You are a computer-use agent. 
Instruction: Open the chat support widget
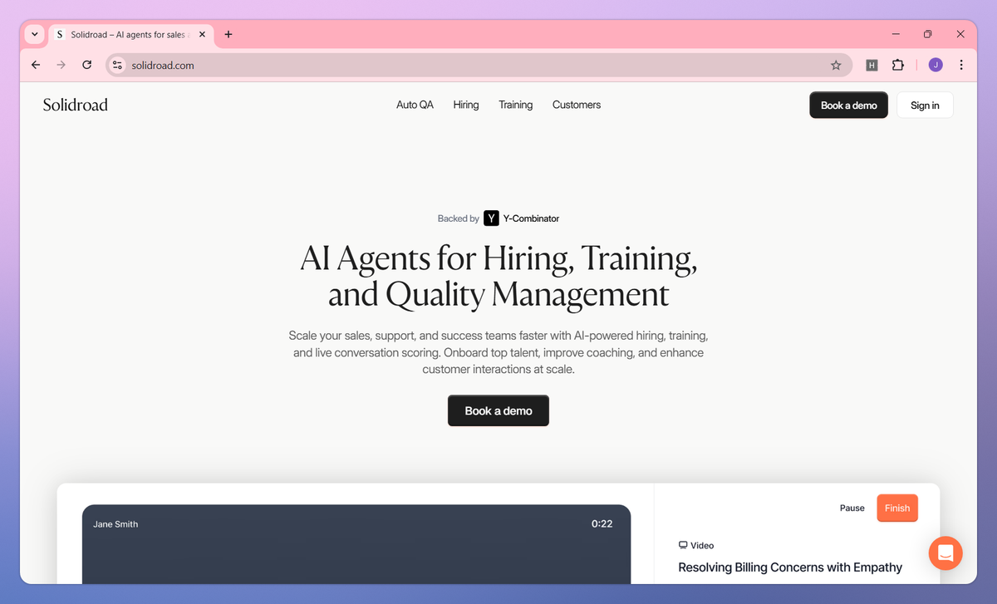pyautogui.click(x=945, y=552)
